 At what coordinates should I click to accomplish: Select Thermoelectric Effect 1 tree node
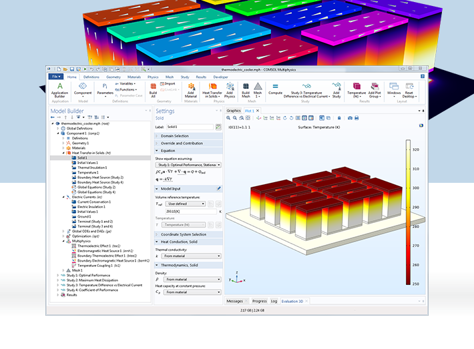(99, 246)
